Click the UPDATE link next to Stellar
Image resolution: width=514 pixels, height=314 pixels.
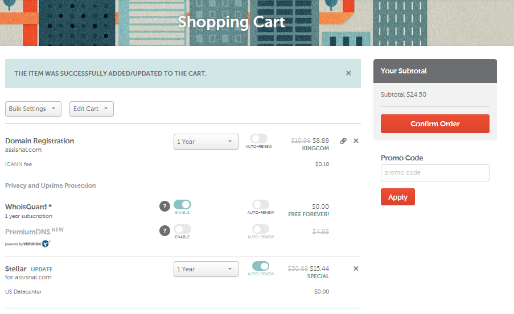(x=42, y=269)
